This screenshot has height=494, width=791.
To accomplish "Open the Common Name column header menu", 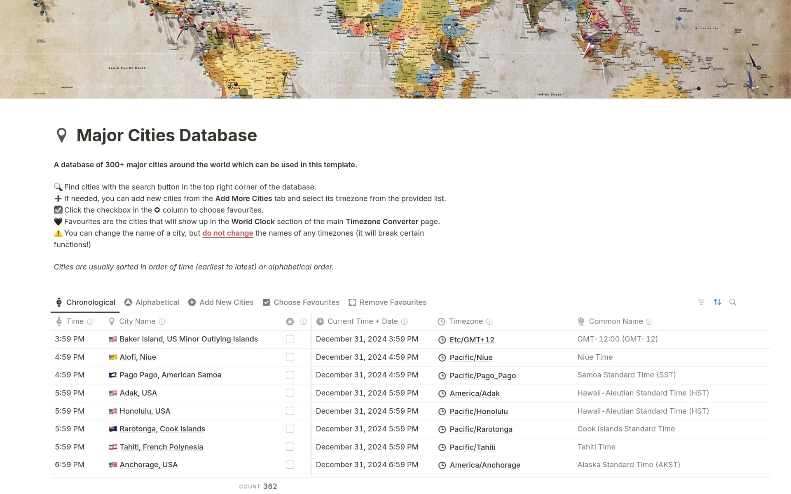I will [x=616, y=321].
